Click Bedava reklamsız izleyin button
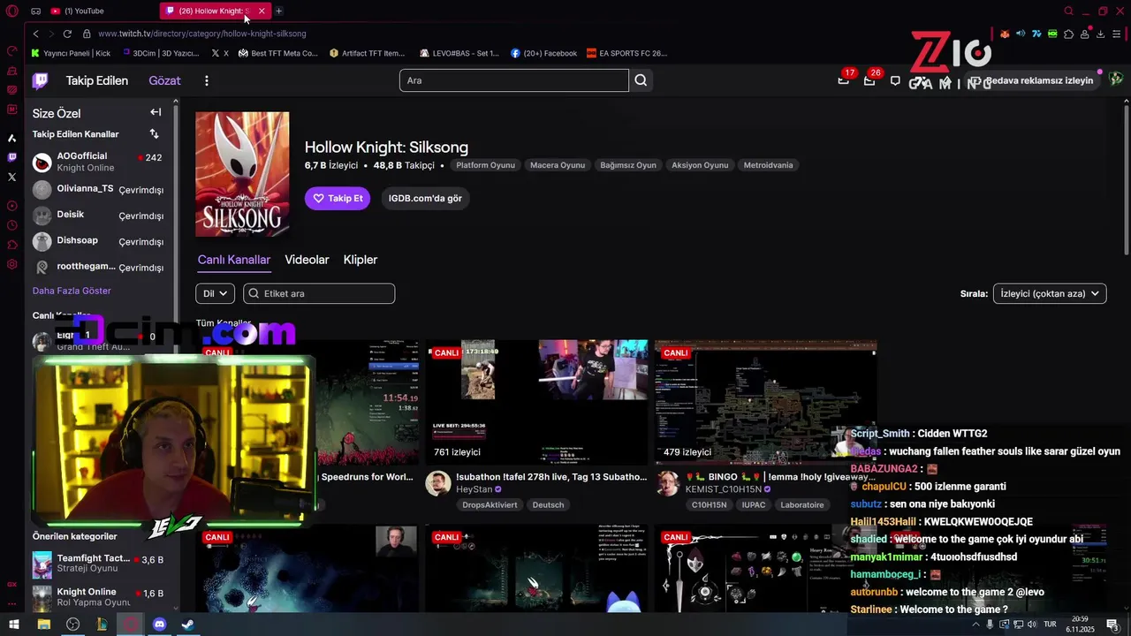Viewport: 1131px width, 636px height. (x=1031, y=80)
